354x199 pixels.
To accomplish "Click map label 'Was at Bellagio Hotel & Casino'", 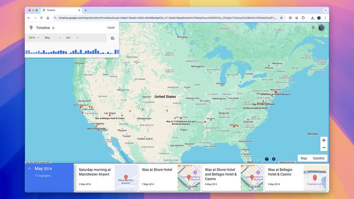I will [x=110, y=118].
